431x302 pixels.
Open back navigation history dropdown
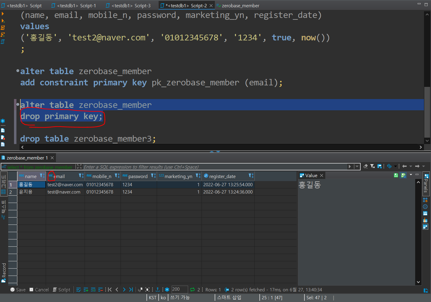click(411, 166)
